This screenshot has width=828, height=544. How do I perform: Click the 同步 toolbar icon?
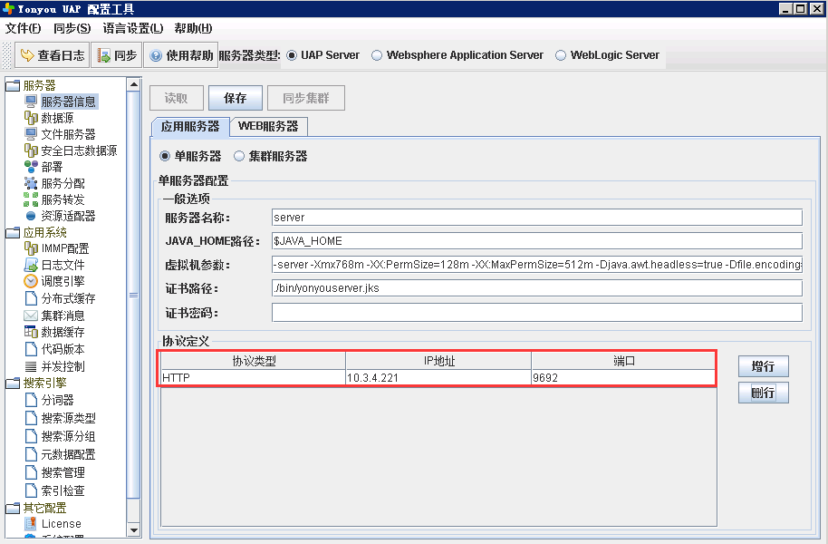tap(104, 55)
